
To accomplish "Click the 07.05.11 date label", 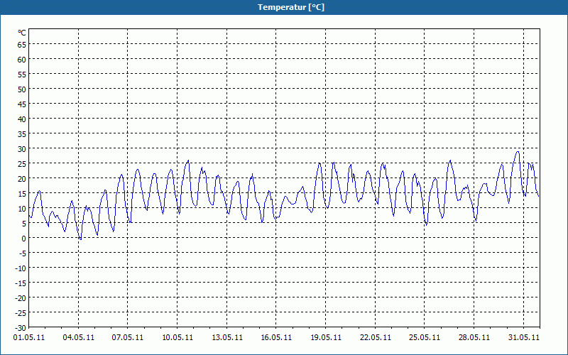I will pyautogui.click(x=128, y=337).
